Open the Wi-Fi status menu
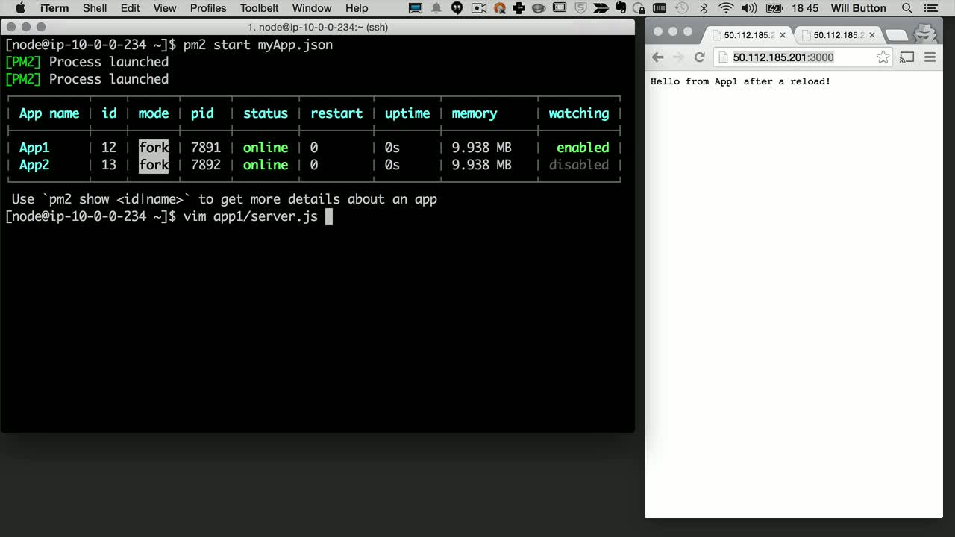The width and height of the screenshot is (955, 537). [726, 8]
